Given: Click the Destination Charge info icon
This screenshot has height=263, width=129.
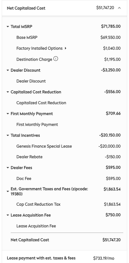Looking at the screenshot, I should click(56, 59).
